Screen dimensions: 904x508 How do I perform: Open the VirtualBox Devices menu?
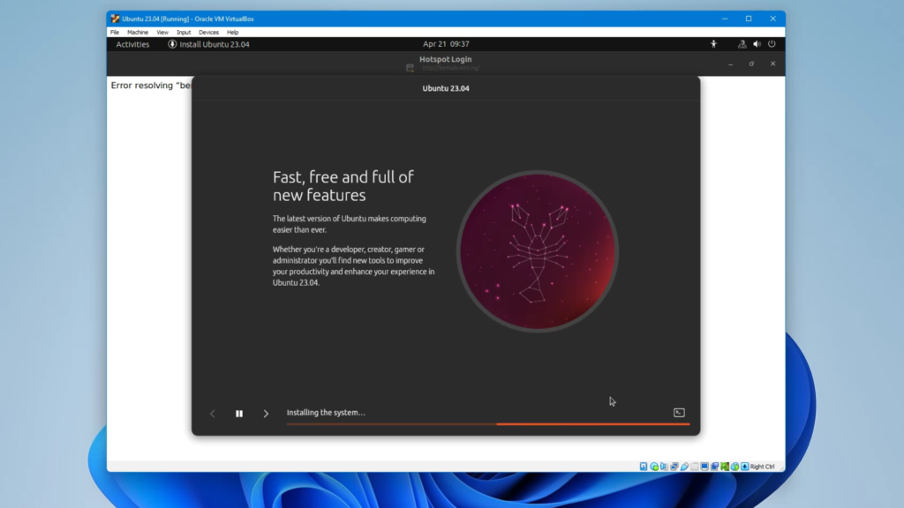click(208, 33)
